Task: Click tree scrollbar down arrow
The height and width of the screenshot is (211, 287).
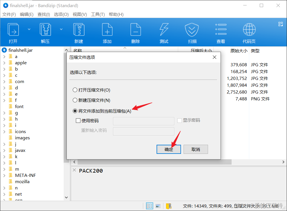Action: point(66,197)
